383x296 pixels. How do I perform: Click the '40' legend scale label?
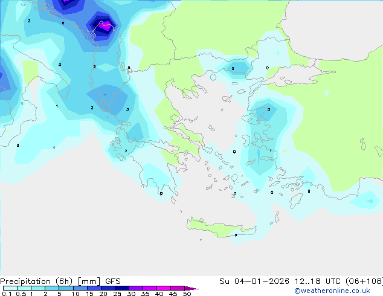click(x=159, y=294)
